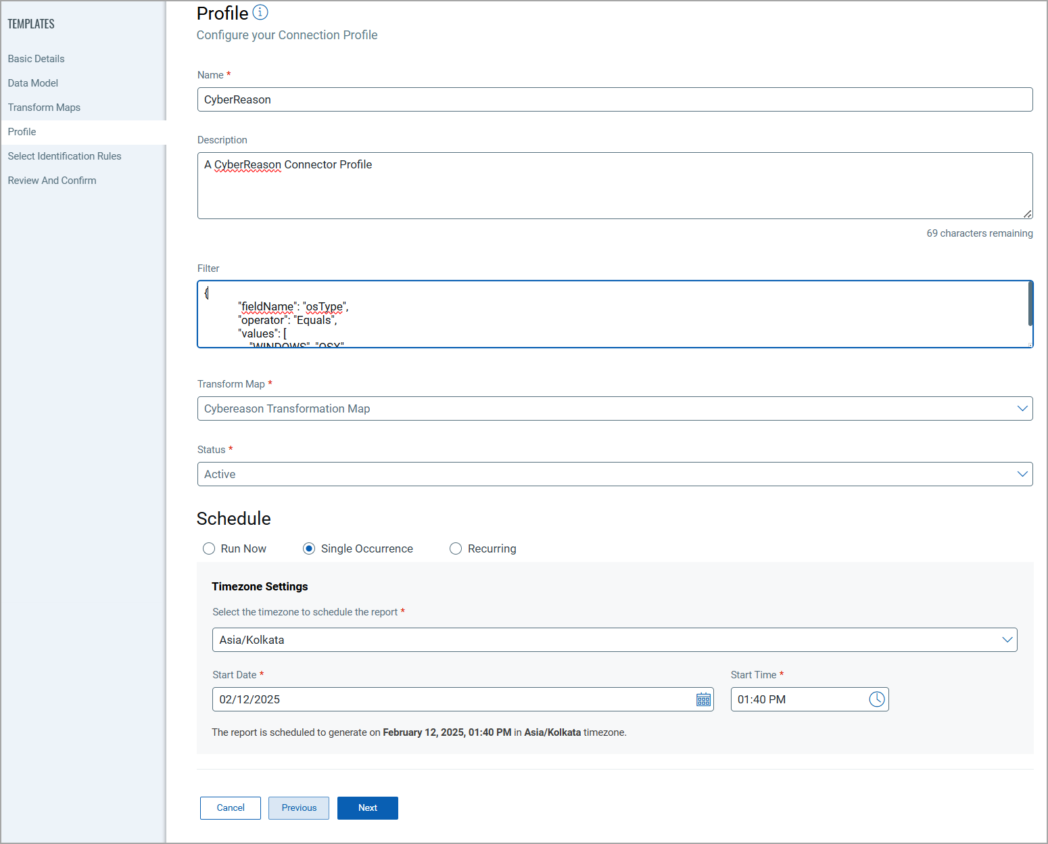This screenshot has width=1048, height=844.
Task: Click the Profile info icon
Action: pos(260,12)
